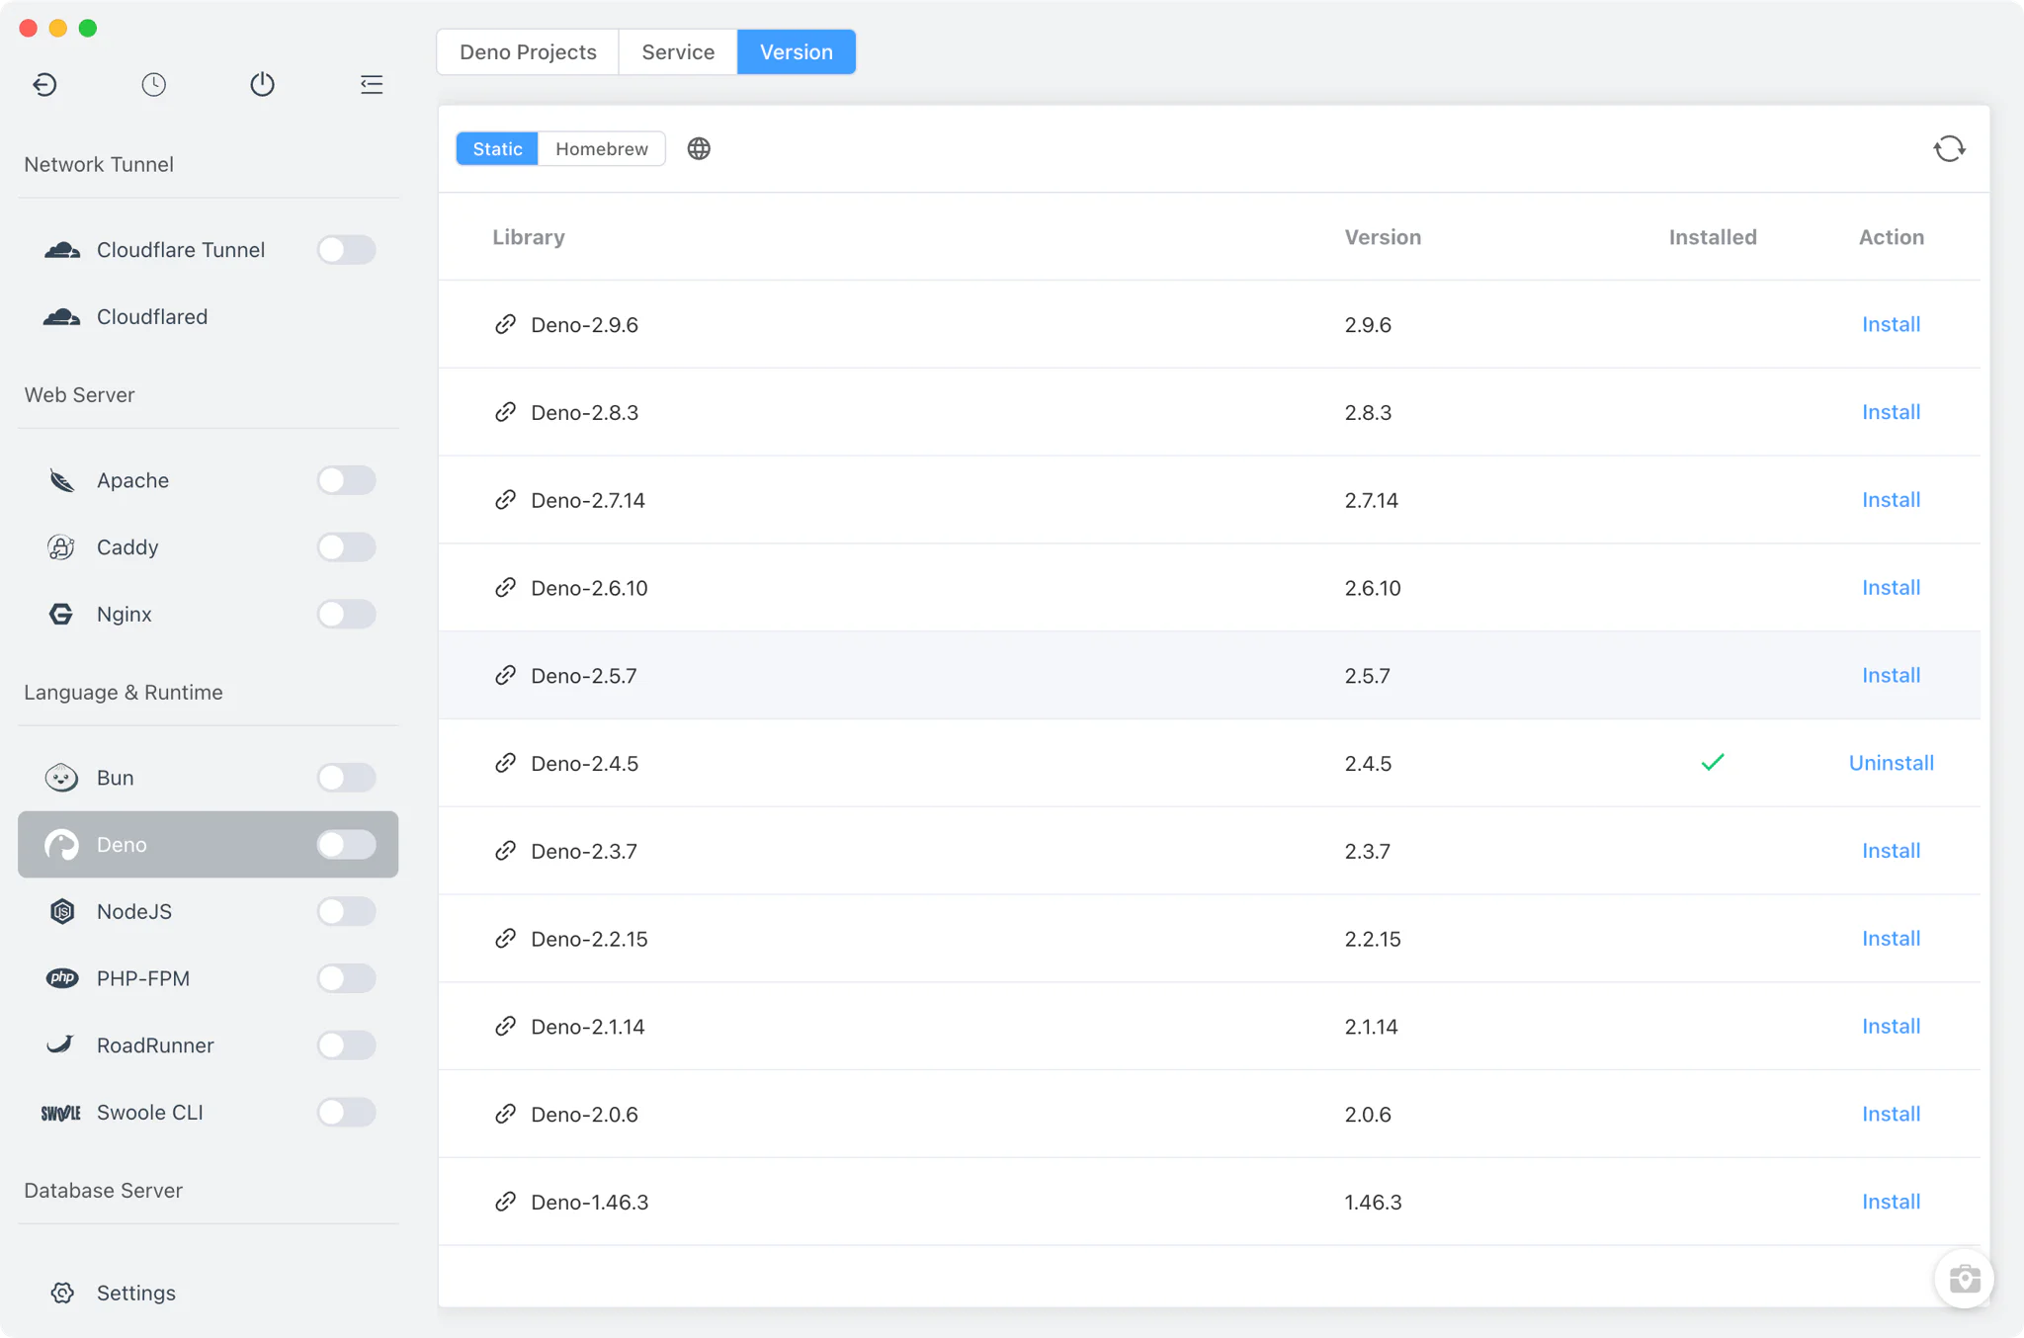The width and height of the screenshot is (2024, 1338).
Task: Click the Deno-2.3.7 library name
Action: tap(583, 852)
